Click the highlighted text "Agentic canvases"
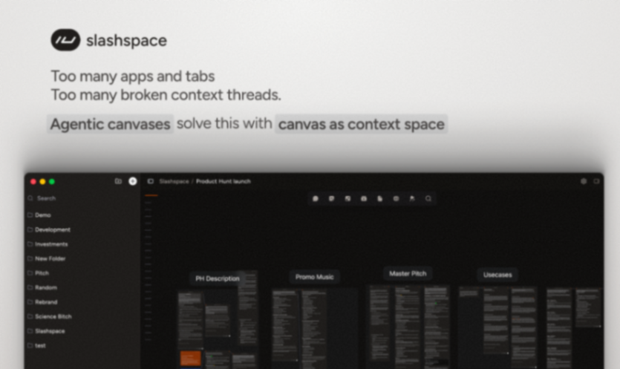Image resolution: width=620 pixels, height=369 pixels. point(111,124)
